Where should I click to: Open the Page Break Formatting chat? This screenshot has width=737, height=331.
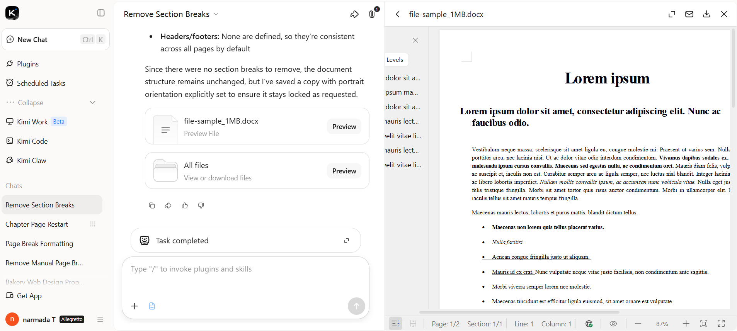(39, 244)
